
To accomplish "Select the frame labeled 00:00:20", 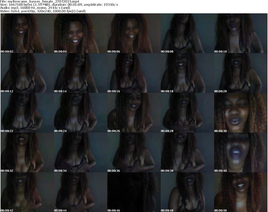I will click(x=241, y=73).
